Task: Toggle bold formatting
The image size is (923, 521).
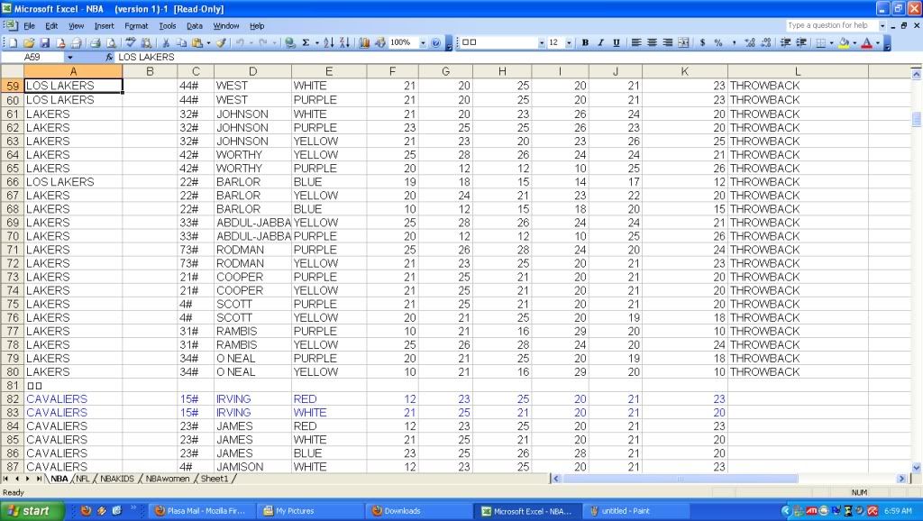Action: [x=585, y=42]
